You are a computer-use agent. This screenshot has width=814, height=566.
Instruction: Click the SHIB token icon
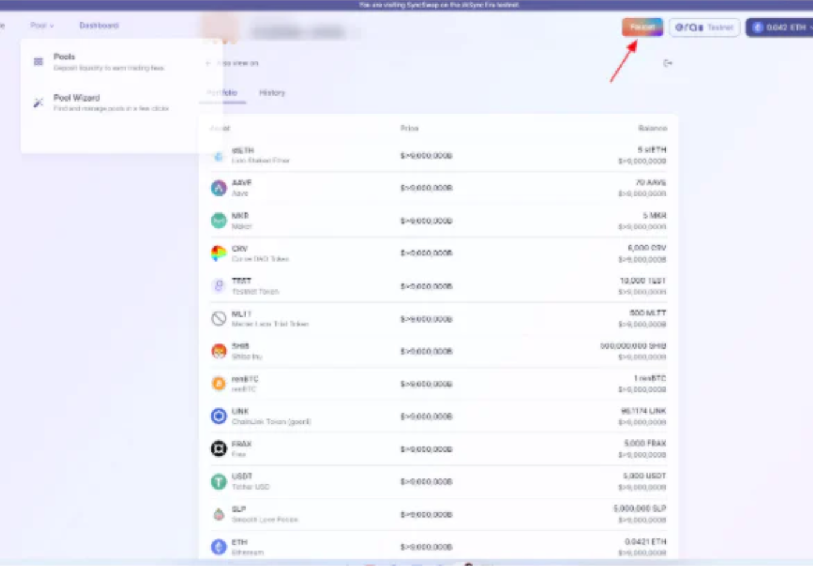tap(218, 351)
